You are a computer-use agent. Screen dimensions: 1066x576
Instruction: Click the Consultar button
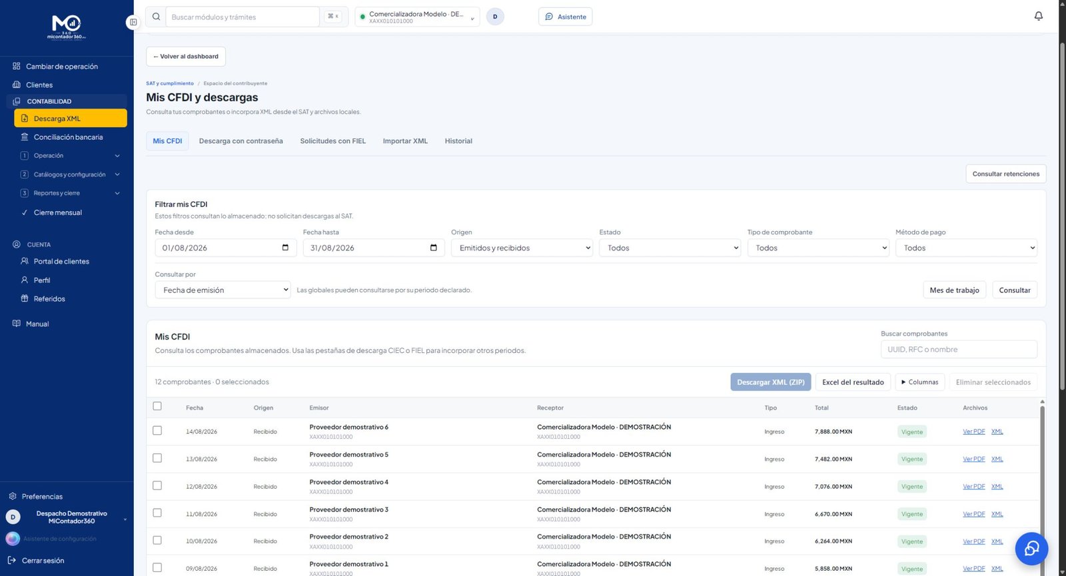tap(1015, 290)
